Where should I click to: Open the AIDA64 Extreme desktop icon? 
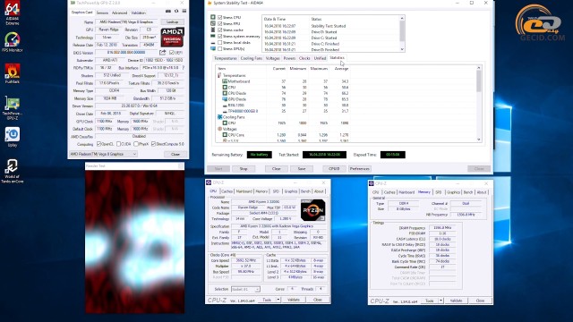coord(12,13)
